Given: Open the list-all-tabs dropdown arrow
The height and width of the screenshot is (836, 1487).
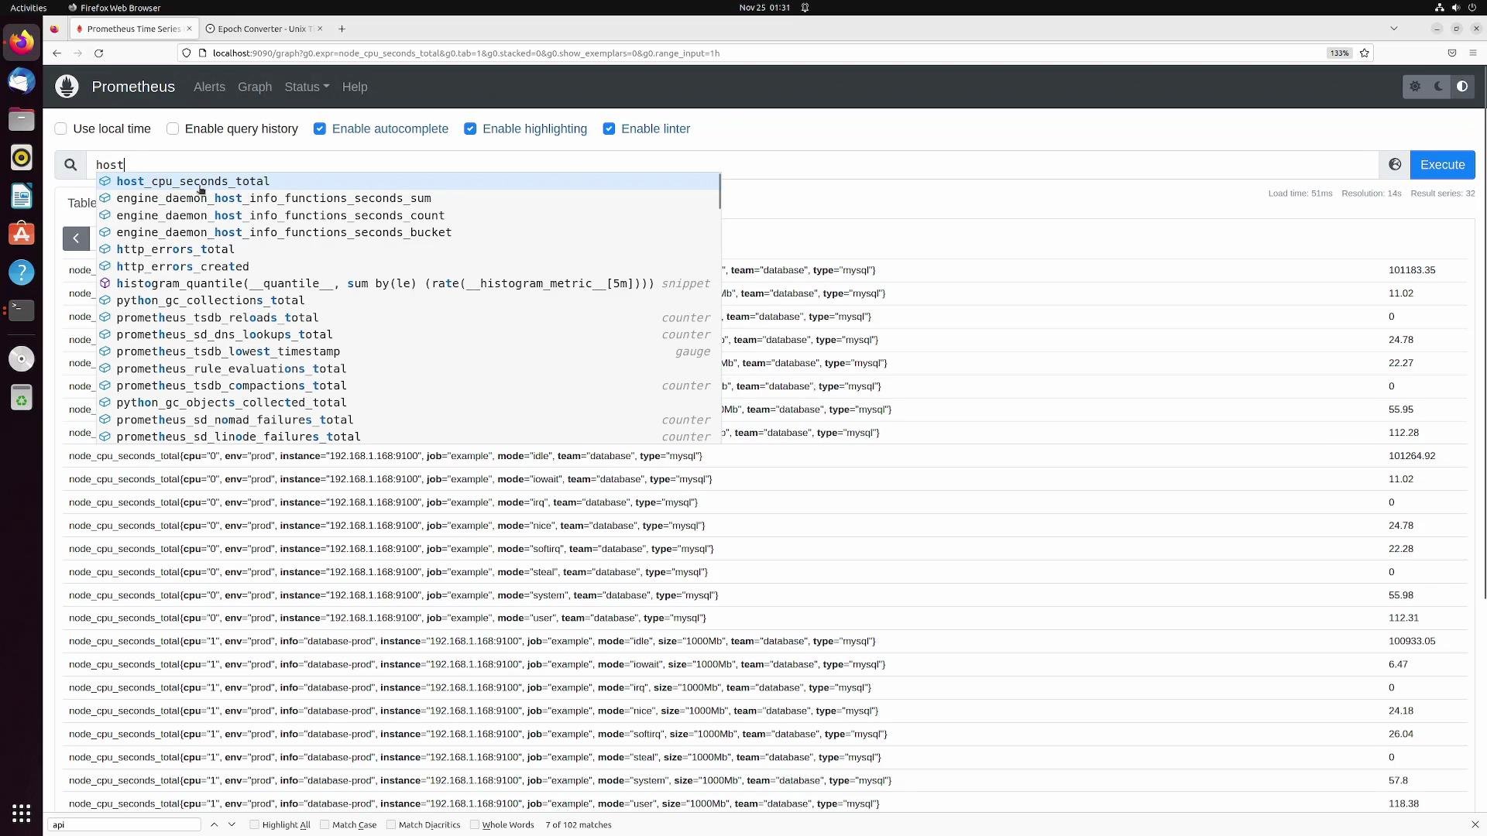Looking at the screenshot, I should pyautogui.click(x=1394, y=29).
